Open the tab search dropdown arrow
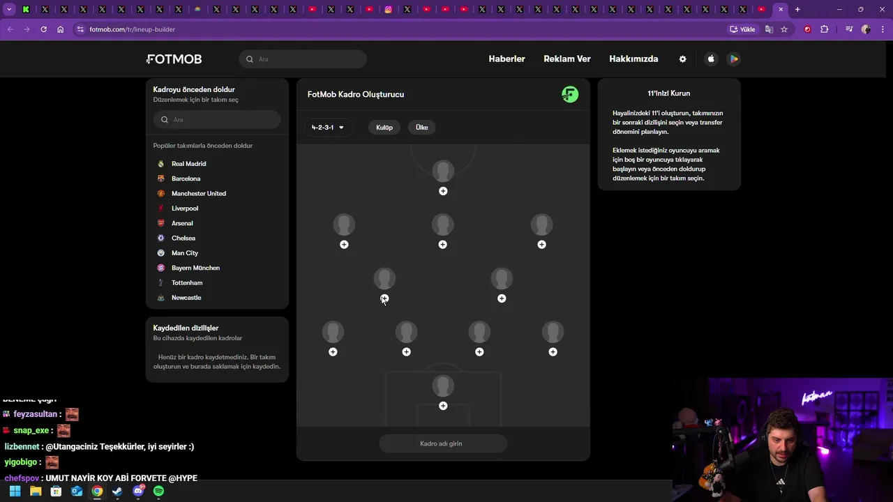The width and height of the screenshot is (893, 502). [9, 10]
